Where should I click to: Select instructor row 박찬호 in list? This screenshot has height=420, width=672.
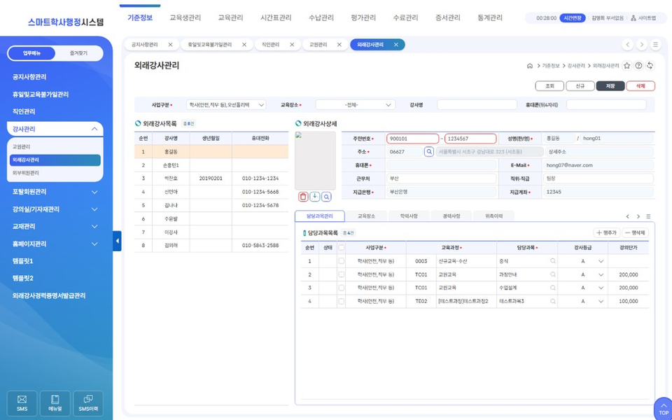pyautogui.click(x=211, y=178)
